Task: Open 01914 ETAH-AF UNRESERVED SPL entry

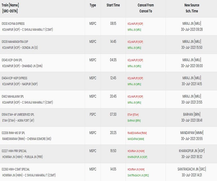Action: (x=18, y=114)
